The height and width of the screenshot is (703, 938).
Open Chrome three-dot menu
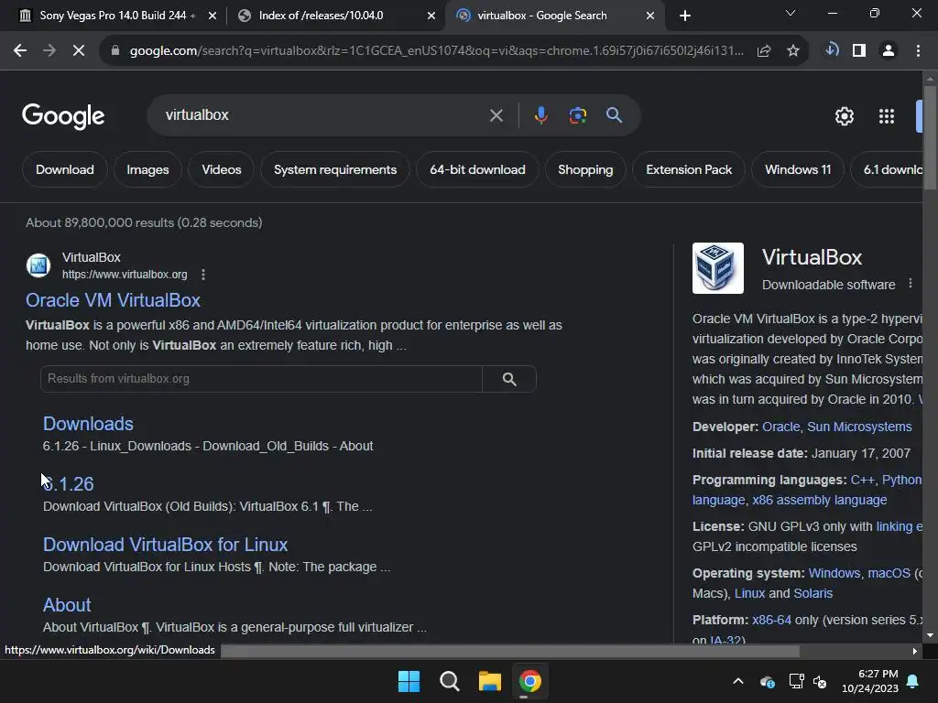pyautogui.click(x=918, y=51)
